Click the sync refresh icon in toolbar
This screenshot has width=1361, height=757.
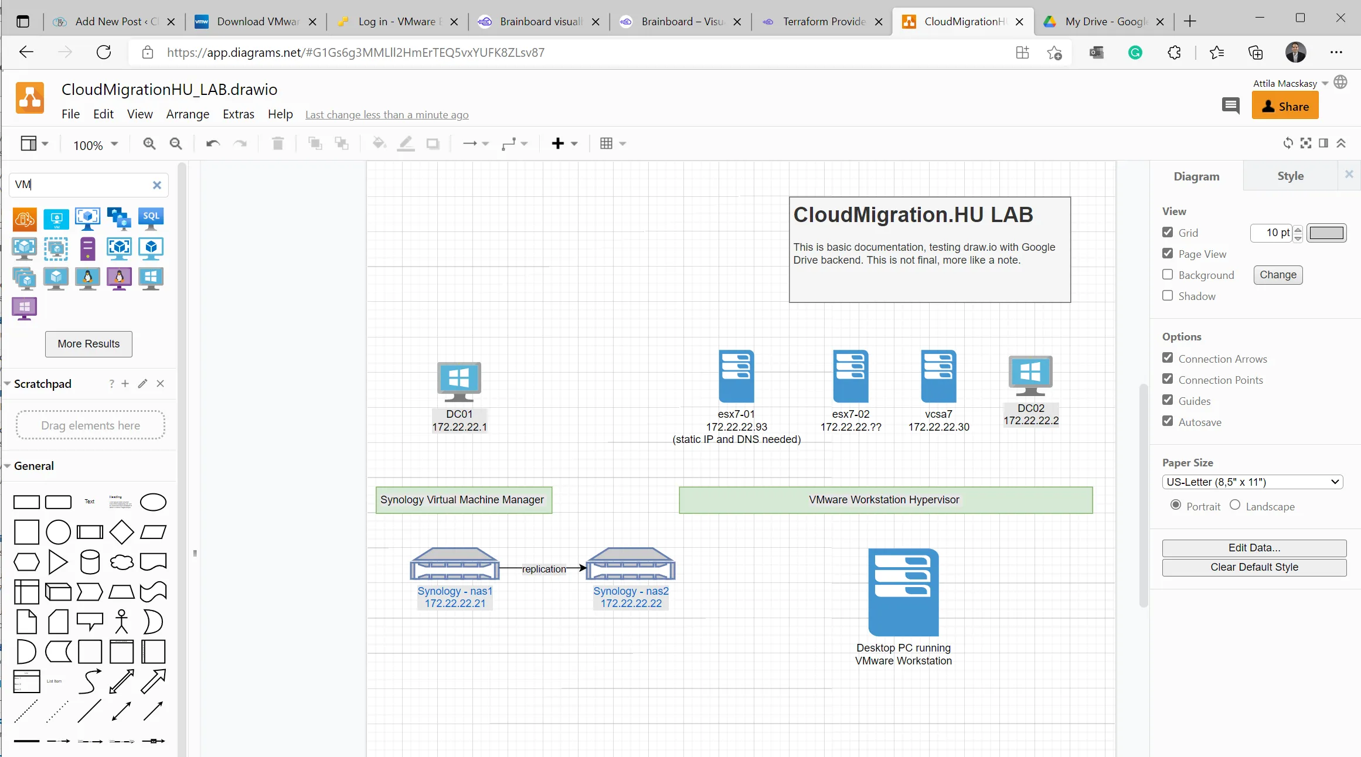(x=1288, y=143)
